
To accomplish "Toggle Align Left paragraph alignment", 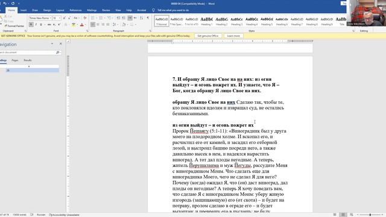I will 93,25.
